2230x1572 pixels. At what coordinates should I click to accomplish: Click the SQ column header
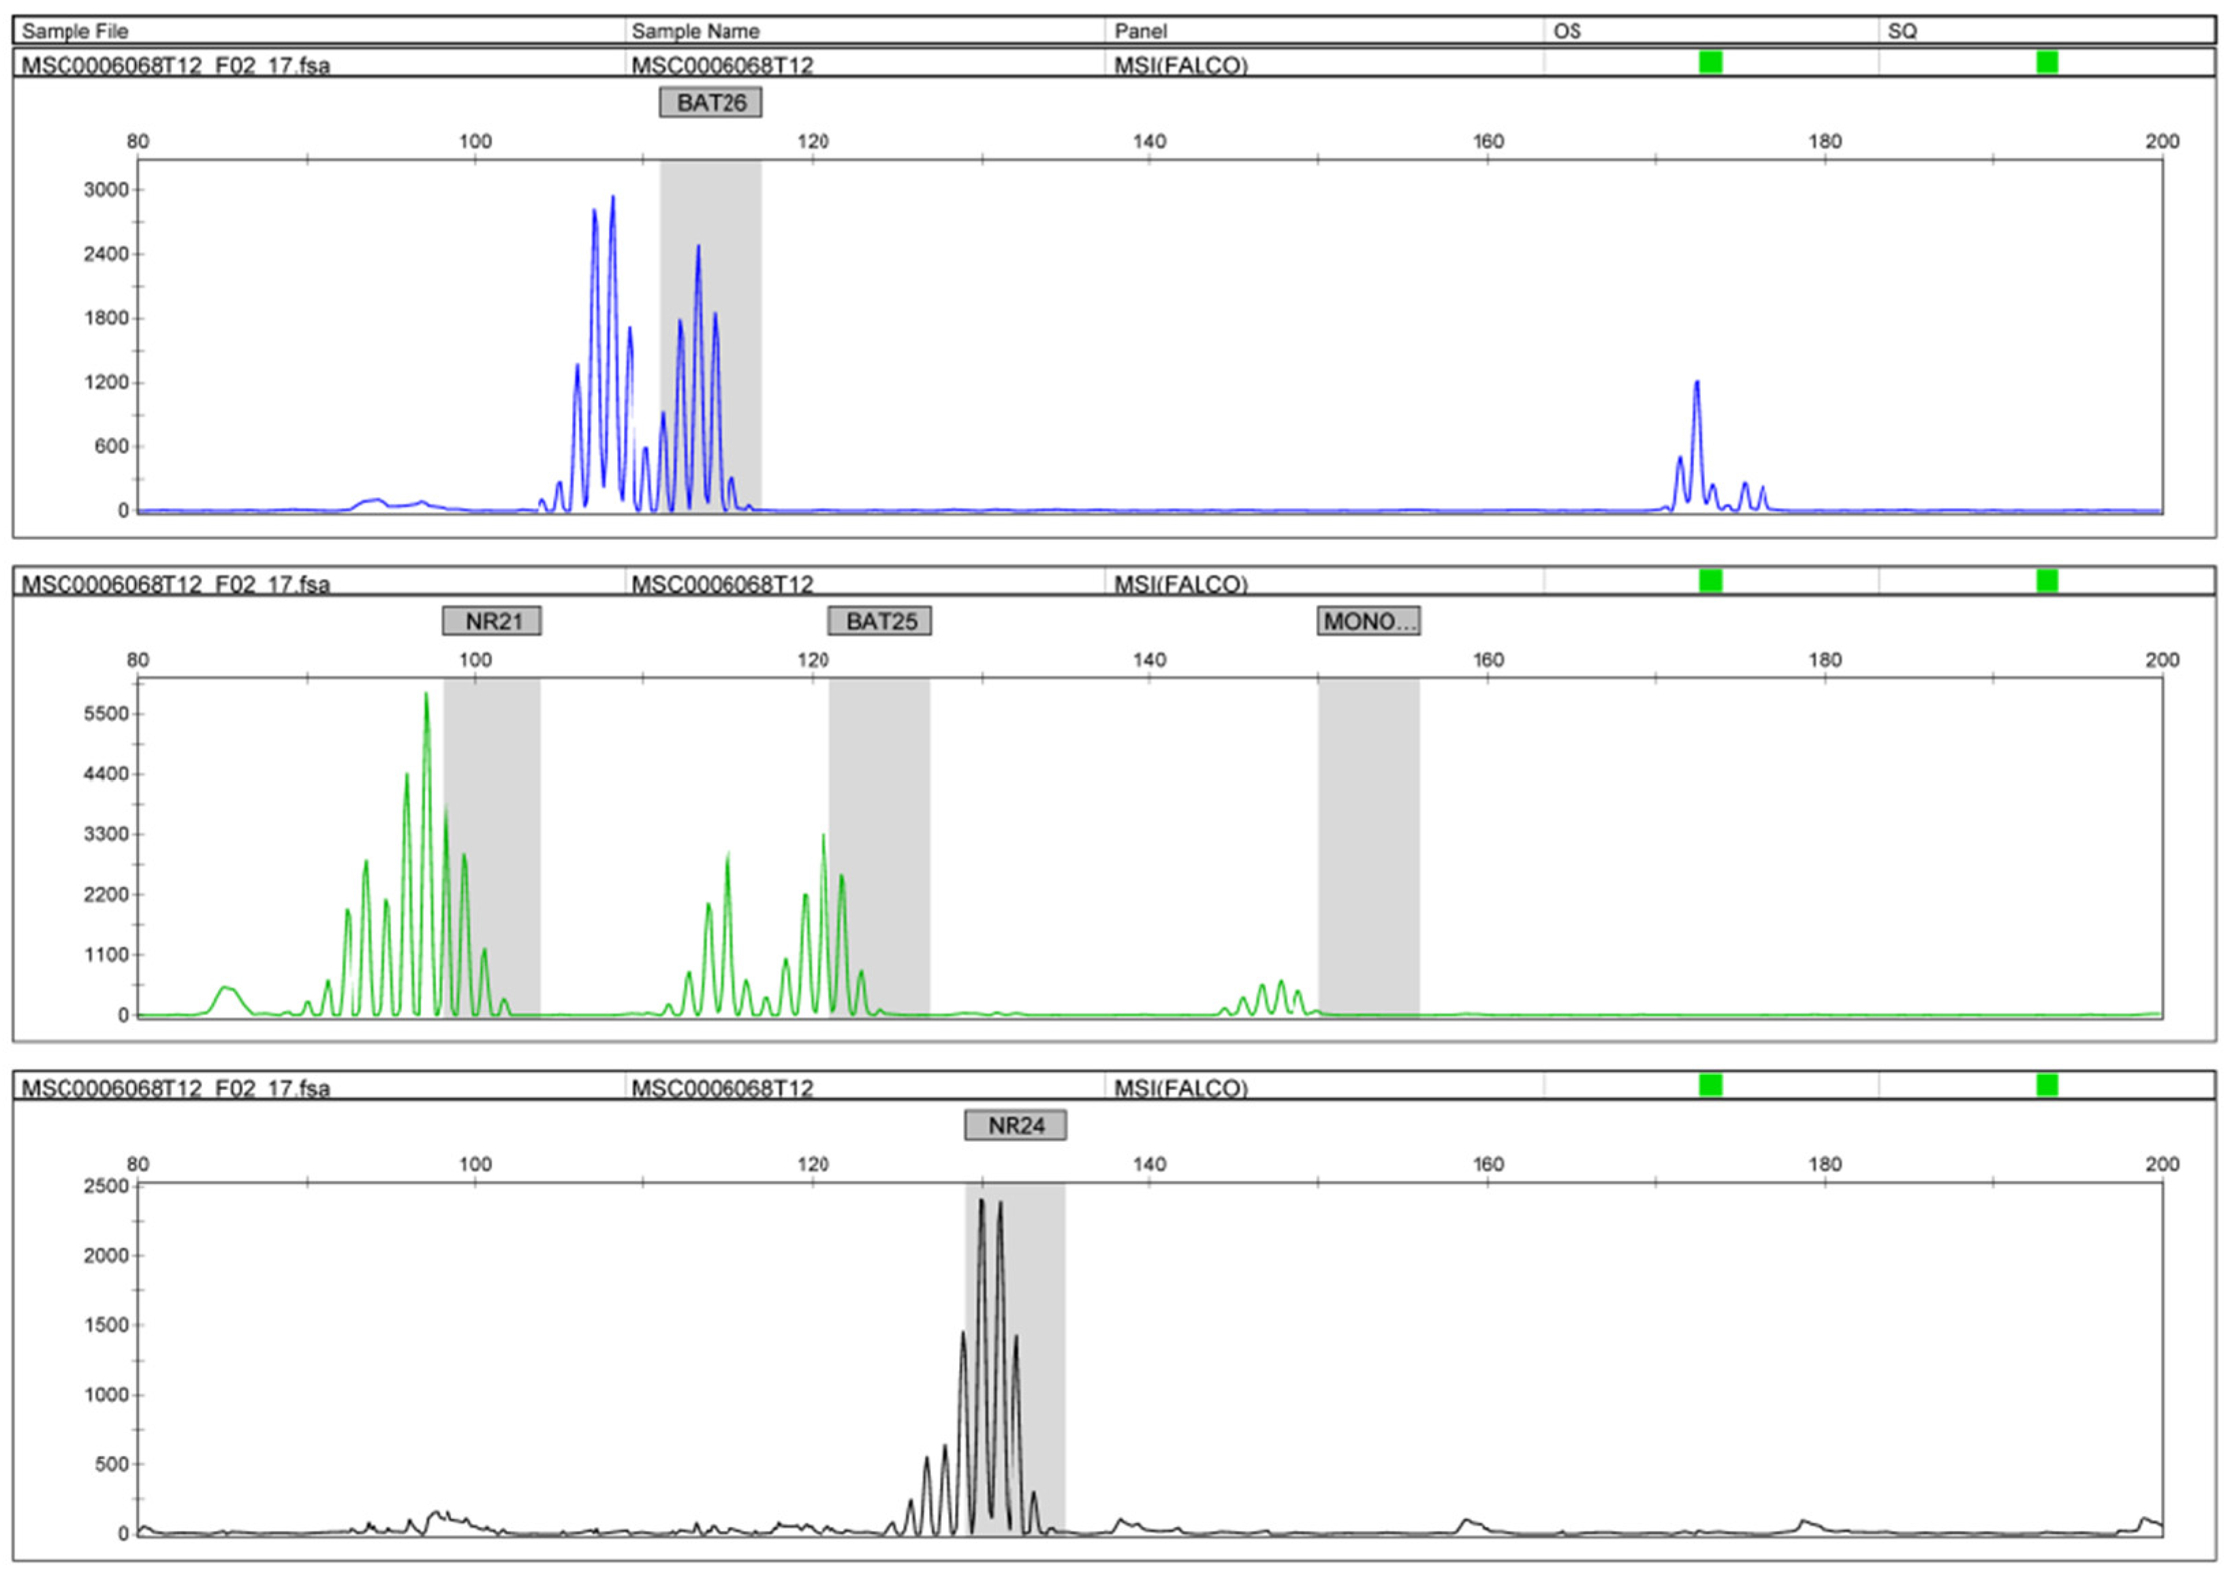click(1902, 31)
